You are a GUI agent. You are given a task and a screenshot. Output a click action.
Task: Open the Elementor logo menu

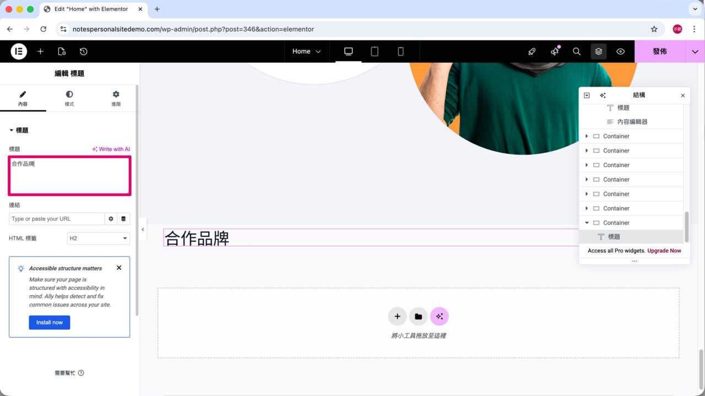point(19,51)
